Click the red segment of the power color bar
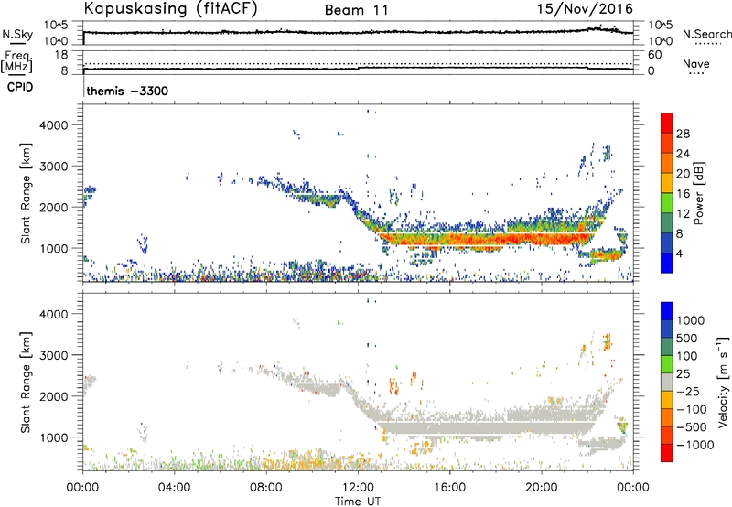 667,123
